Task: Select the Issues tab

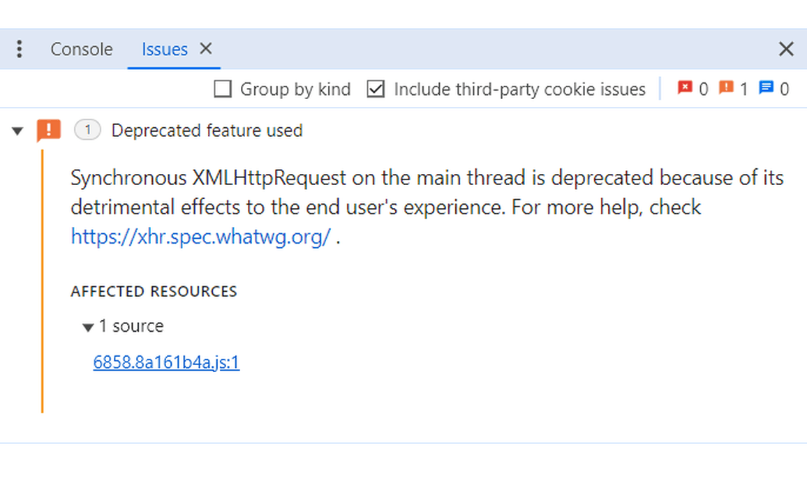Action: click(x=164, y=50)
